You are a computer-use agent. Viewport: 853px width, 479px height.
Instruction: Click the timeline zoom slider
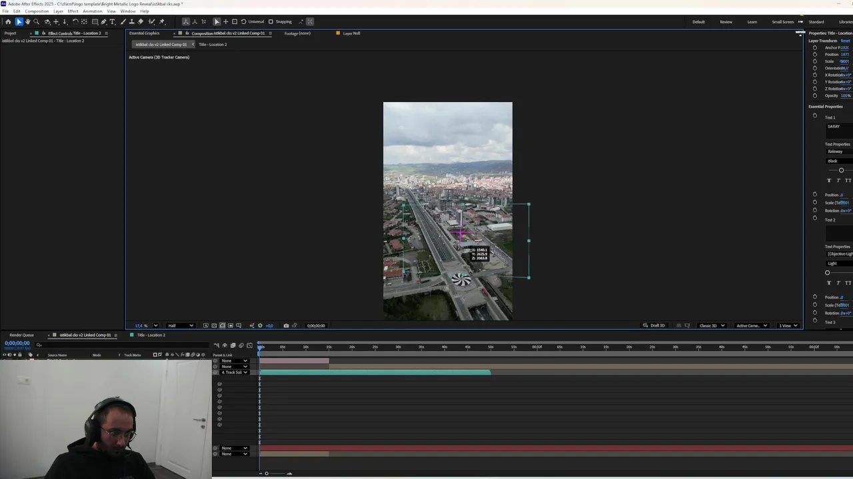[x=267, y=474]
